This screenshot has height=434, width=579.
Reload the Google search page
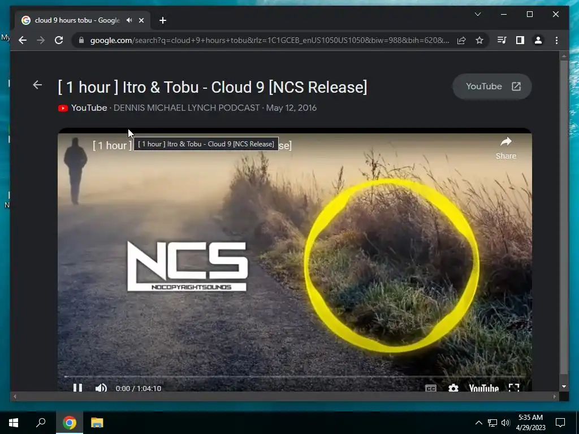pyautogui.click(x=59, y=40)
